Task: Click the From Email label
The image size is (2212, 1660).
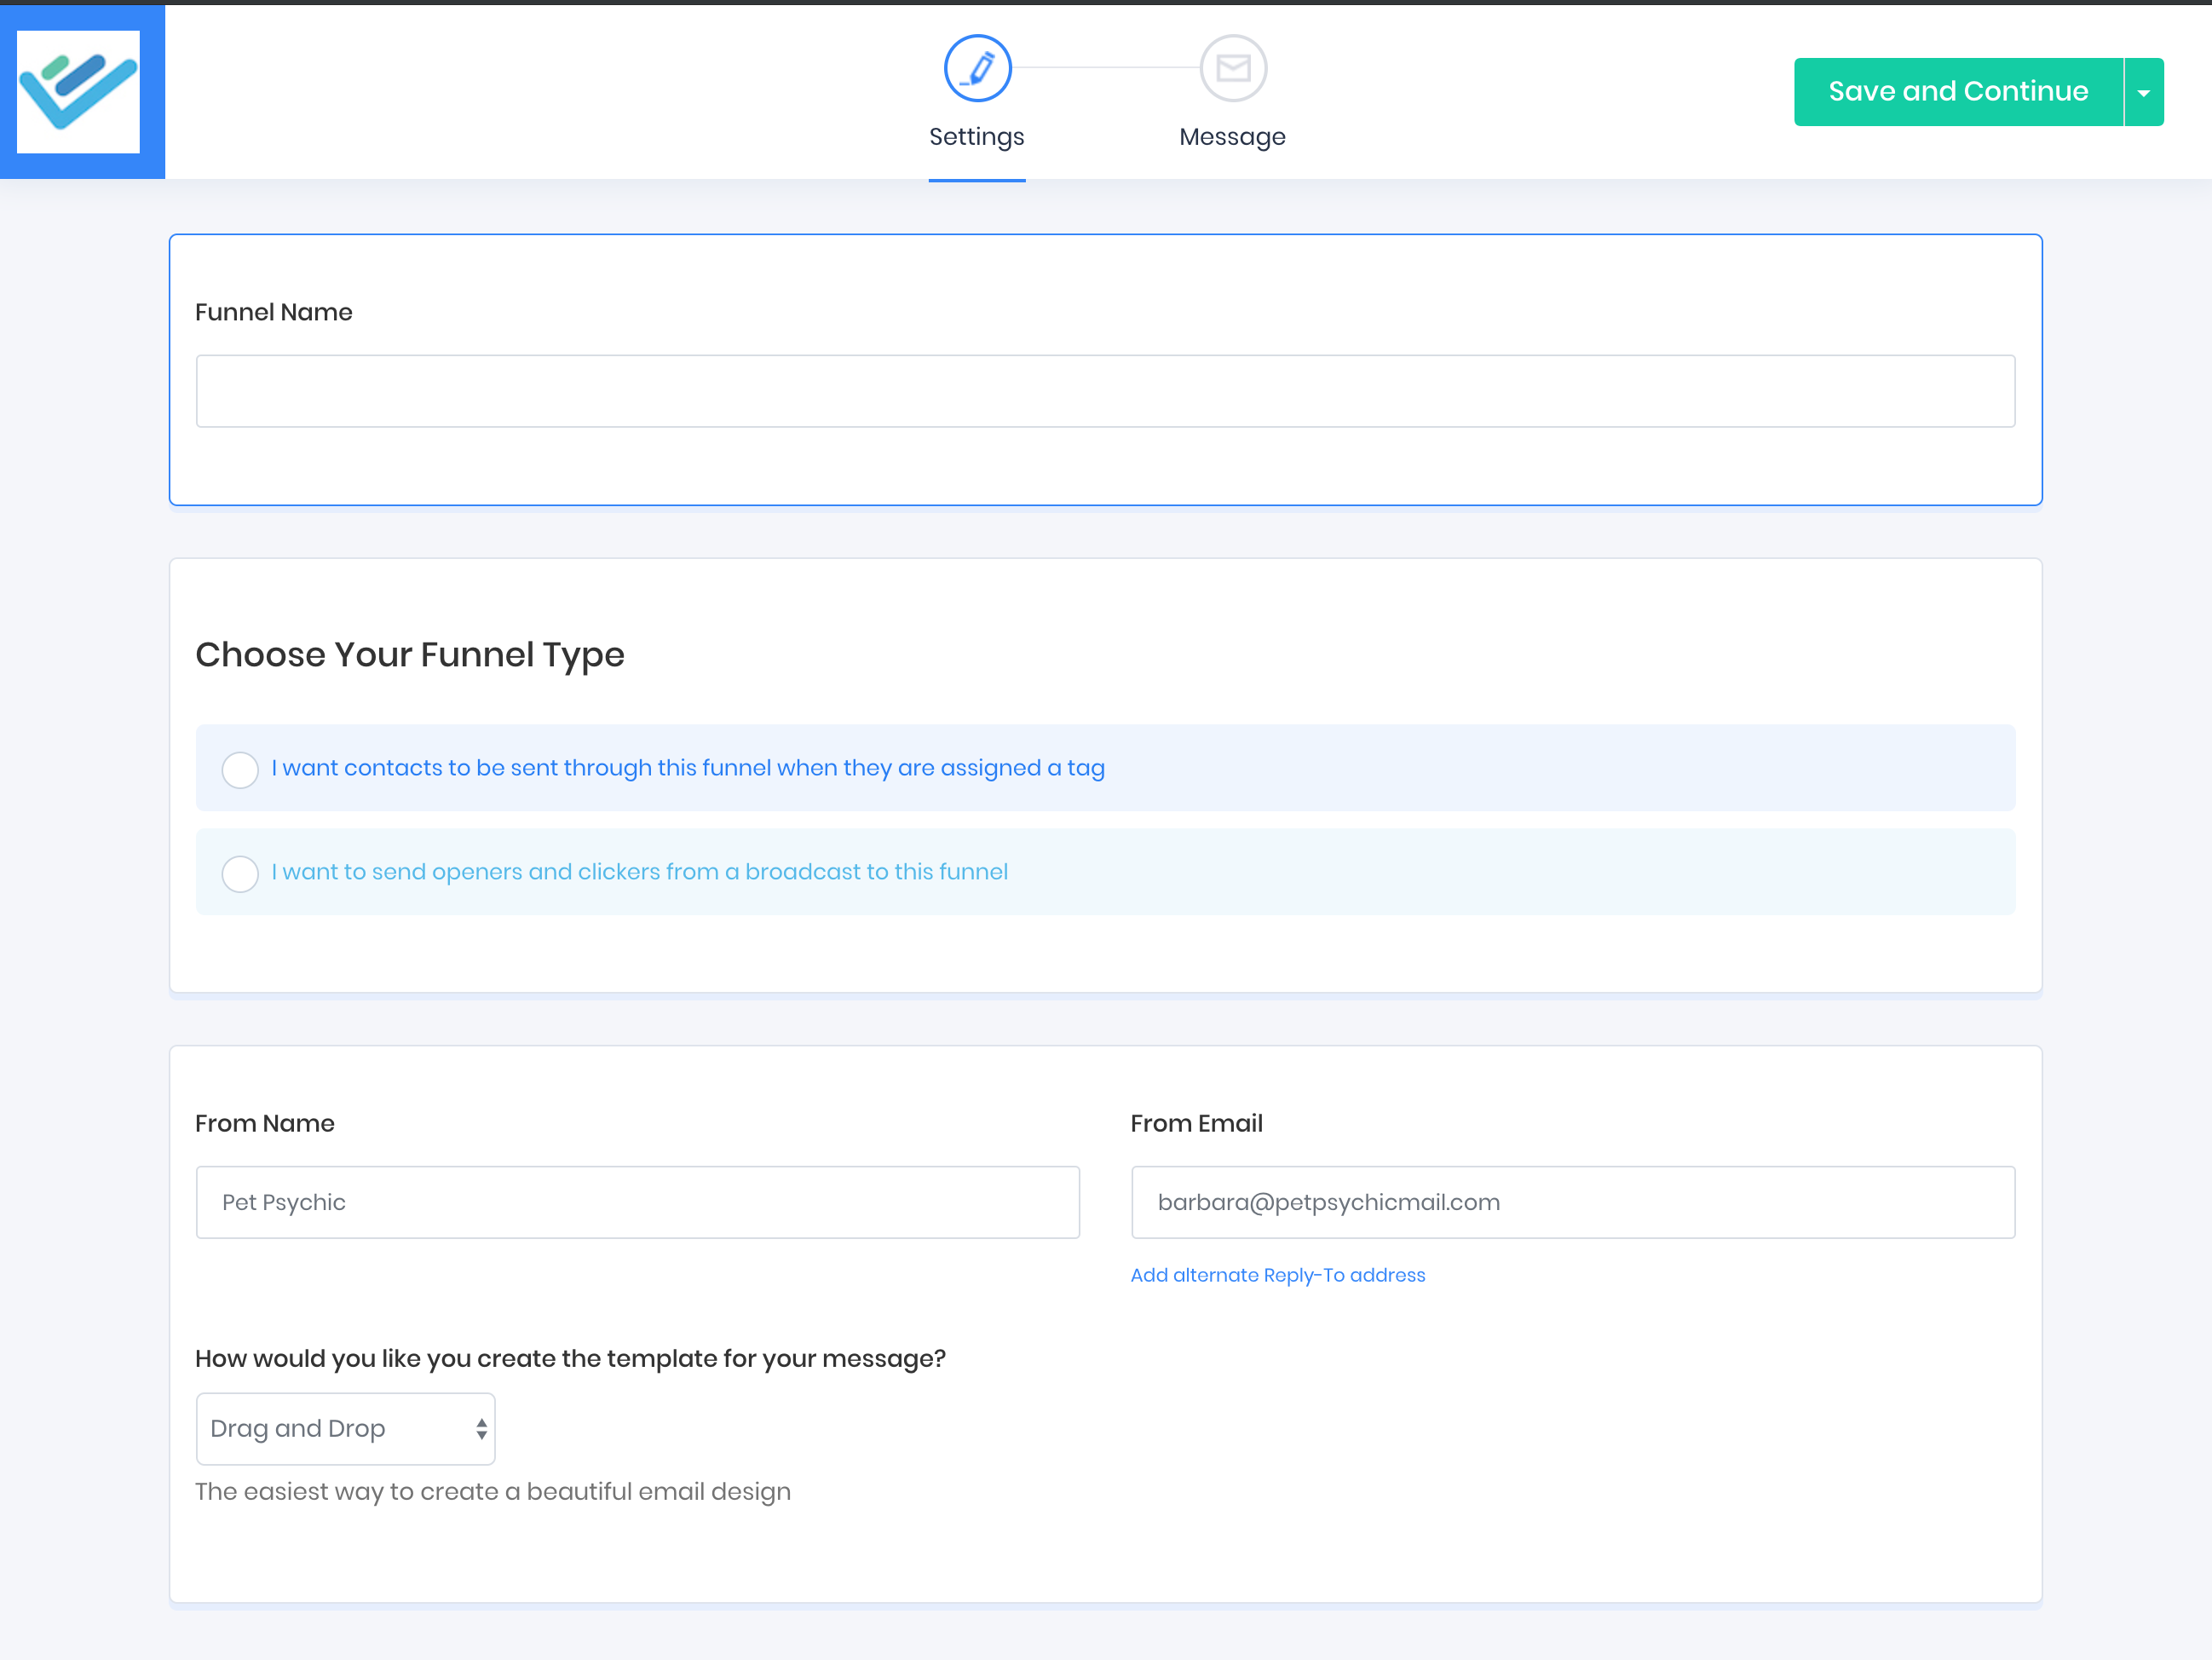Action: pyautogui.click(x=1196, y=1123)
